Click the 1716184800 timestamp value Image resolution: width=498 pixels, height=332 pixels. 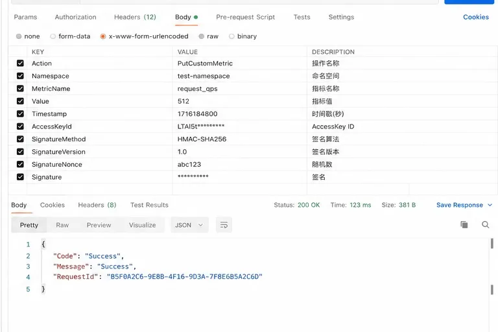pos(197,113)
